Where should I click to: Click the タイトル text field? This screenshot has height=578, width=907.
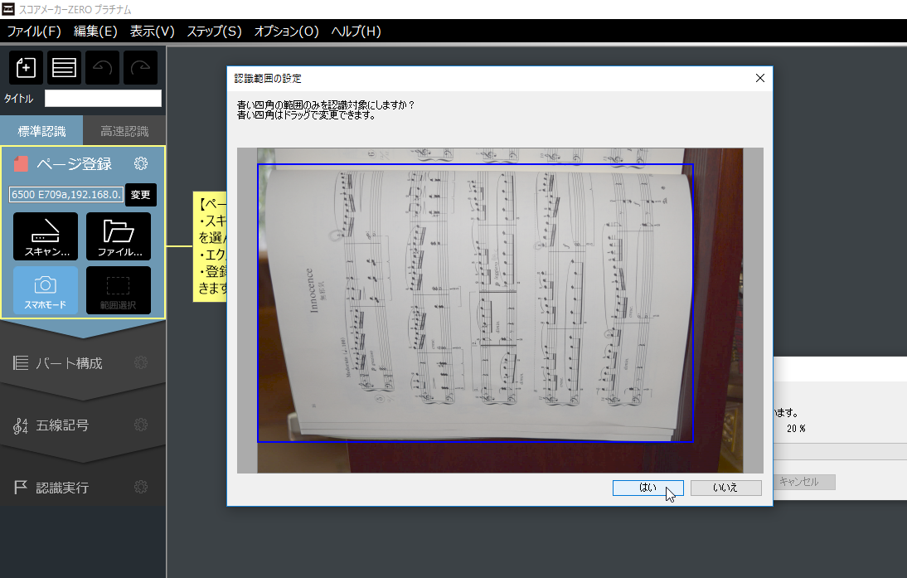click(x=103, y=99)
